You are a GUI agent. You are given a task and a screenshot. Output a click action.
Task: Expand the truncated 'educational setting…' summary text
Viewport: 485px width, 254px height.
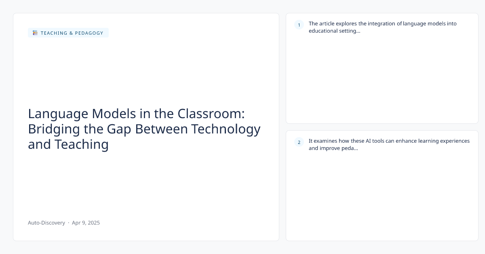pyautogui.click(x=335, y=31)
